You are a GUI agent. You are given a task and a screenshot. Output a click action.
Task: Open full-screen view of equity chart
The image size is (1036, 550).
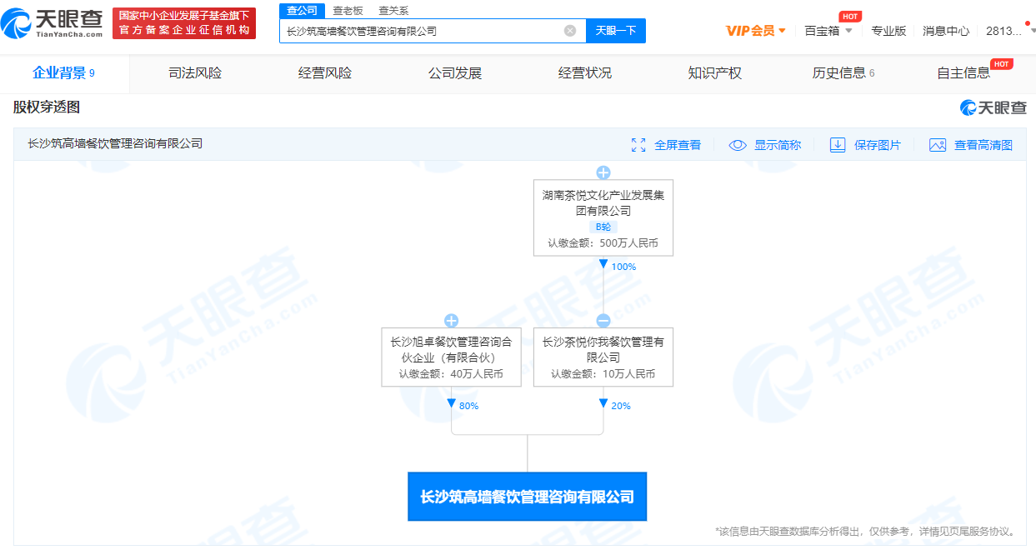click(667, 144)
